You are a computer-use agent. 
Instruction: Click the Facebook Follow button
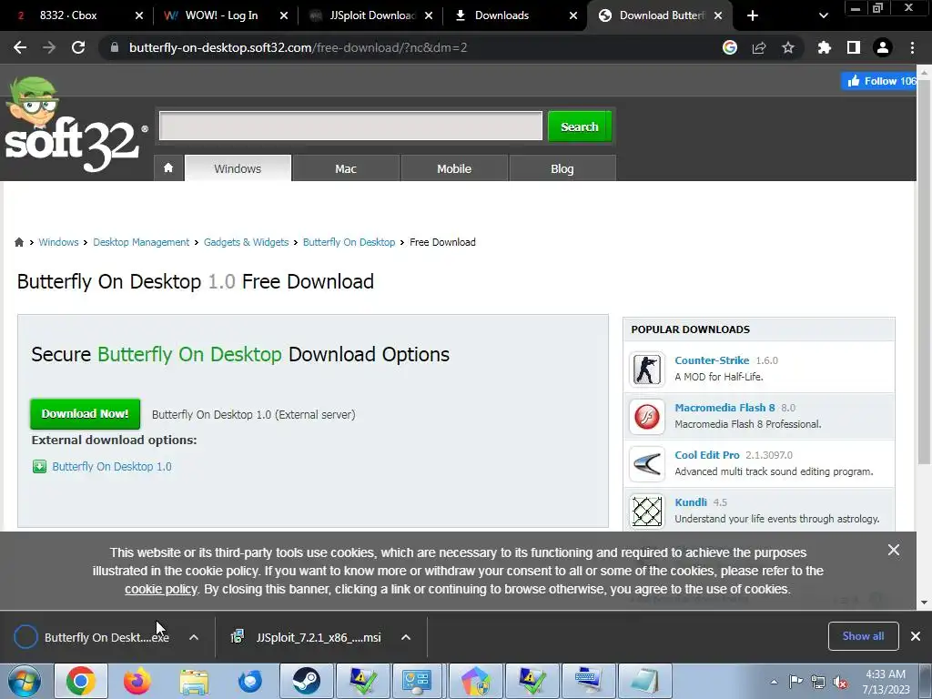[x=879, y=81]
